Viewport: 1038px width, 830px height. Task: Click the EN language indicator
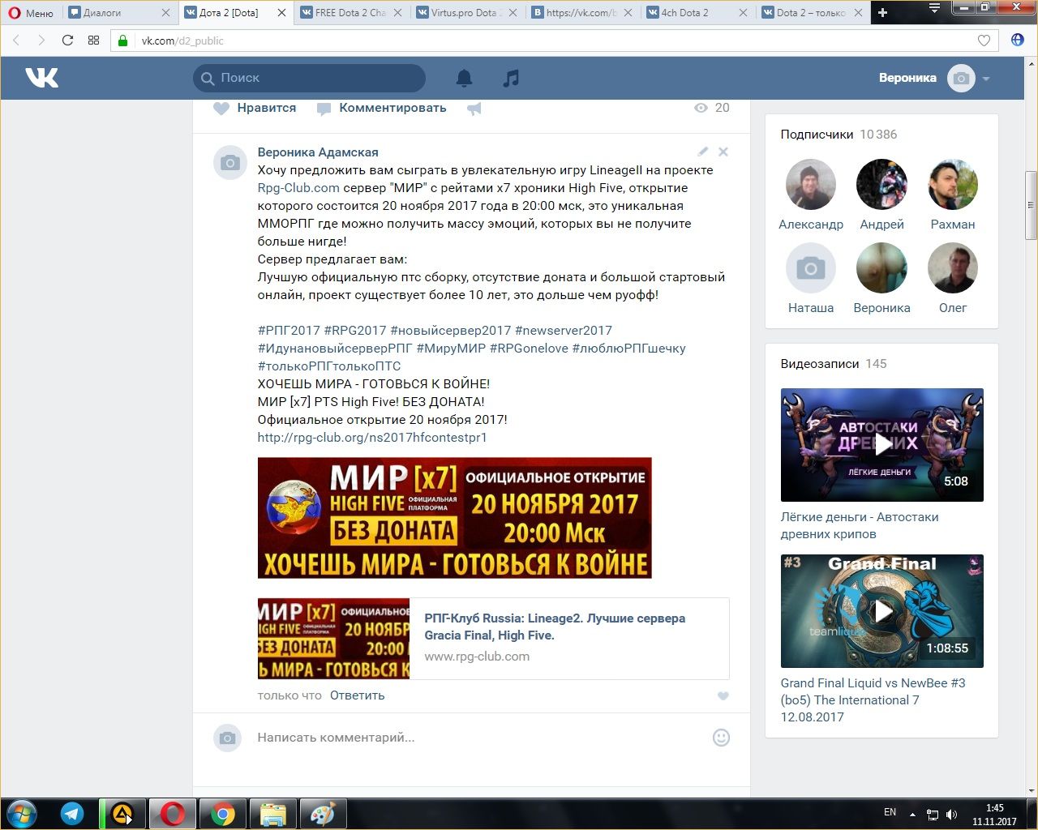tap(890, 812)
